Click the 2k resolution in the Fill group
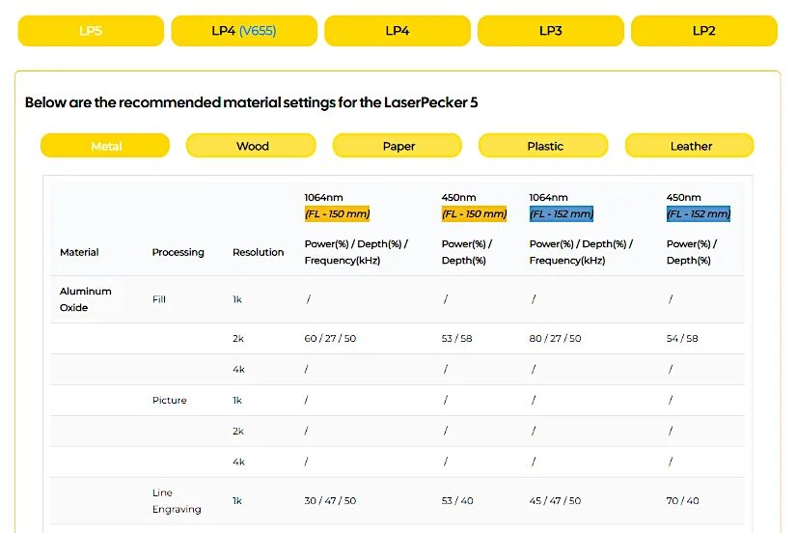The height and width of the screenshot is (533, 796). point(238,338)
